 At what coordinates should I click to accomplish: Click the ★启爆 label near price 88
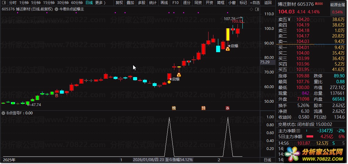(233, 46)
